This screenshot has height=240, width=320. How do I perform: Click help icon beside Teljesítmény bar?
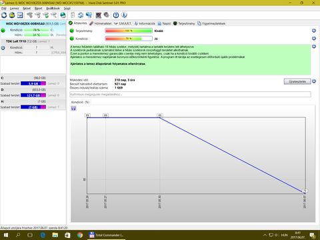coord(314,31)
